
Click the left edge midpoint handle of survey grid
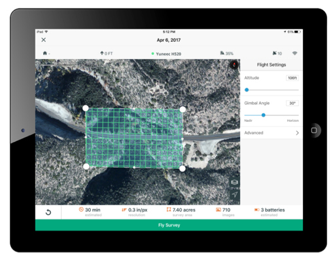(86, 137)
